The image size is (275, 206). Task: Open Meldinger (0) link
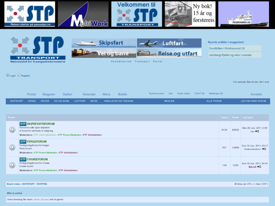click(216, 93)
